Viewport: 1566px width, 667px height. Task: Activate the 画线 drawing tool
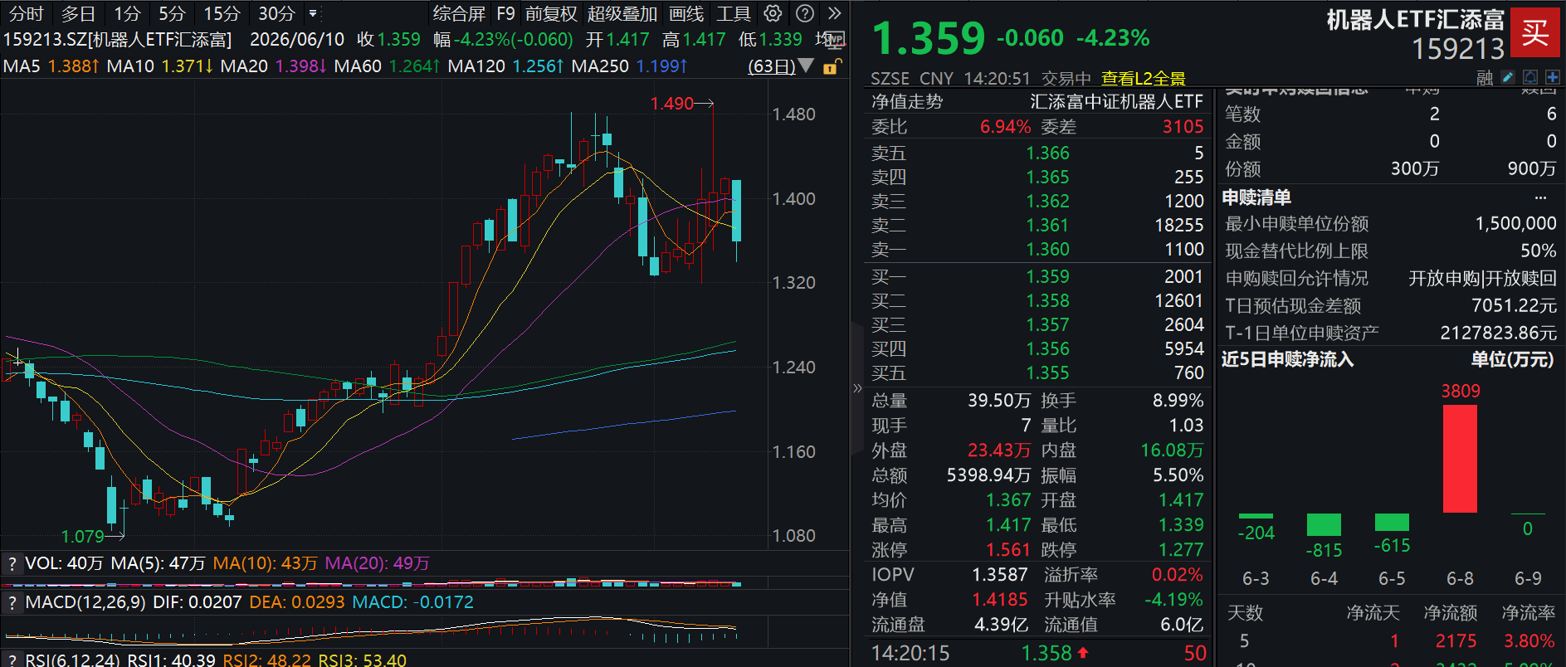686,14
